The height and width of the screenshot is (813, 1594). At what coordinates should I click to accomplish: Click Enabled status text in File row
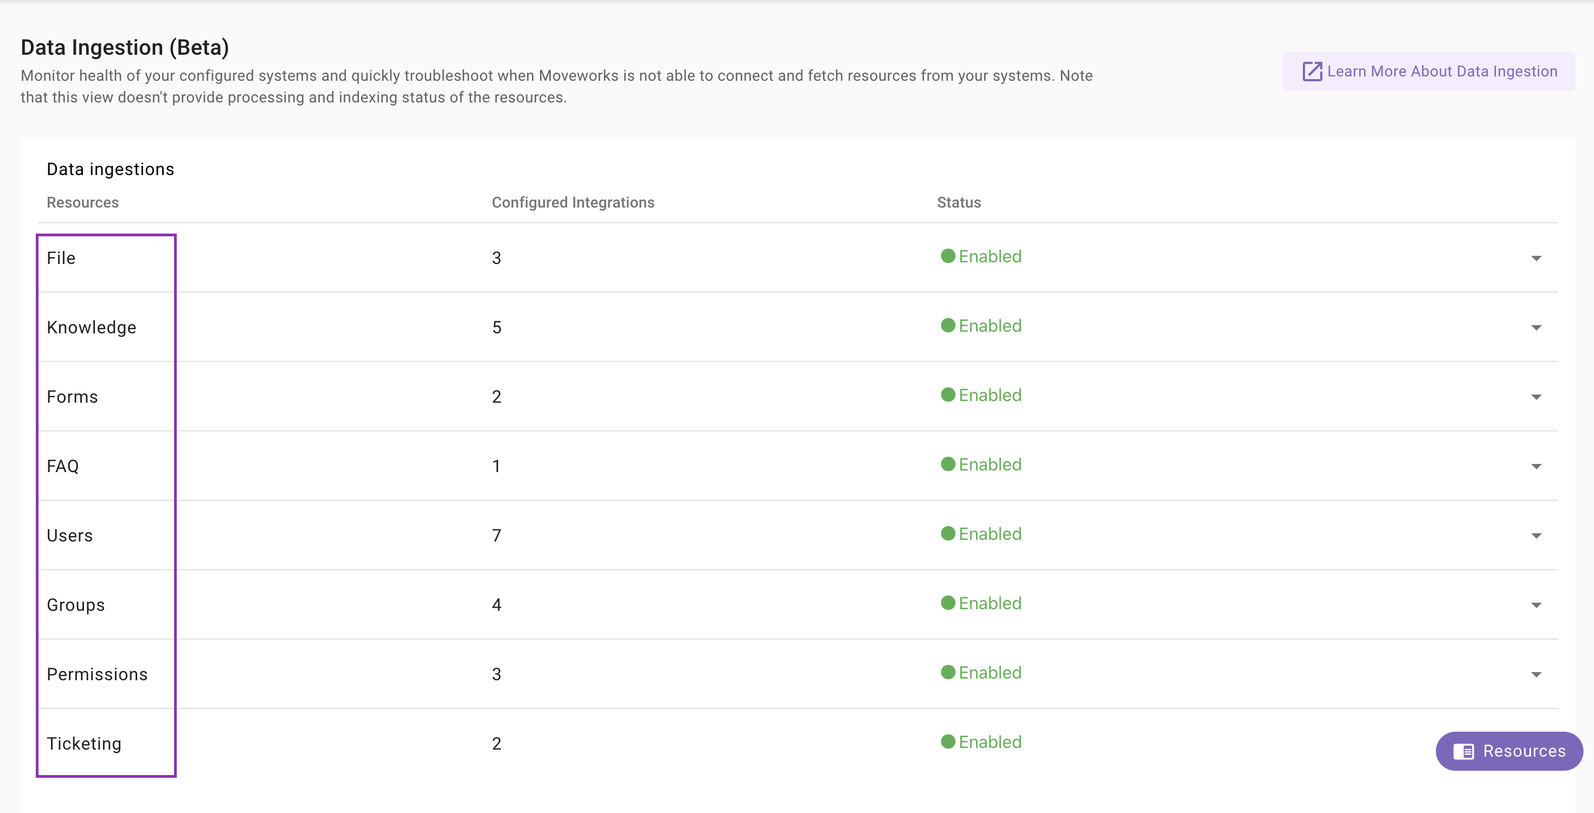tap(990, 256)
